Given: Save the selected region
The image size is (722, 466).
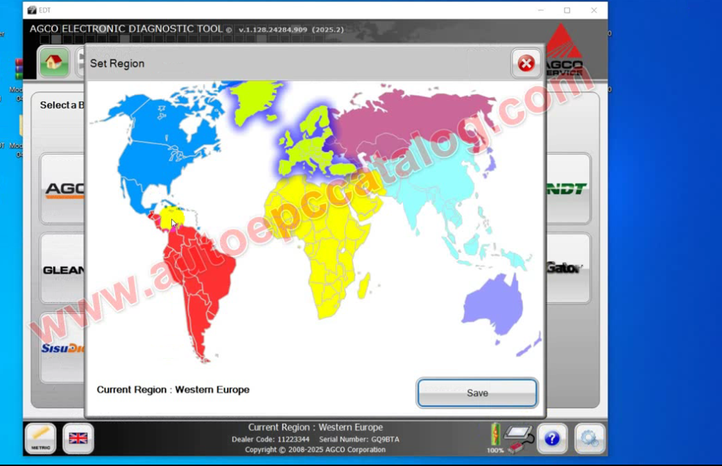Looking at the screenshot, I should pyautogui.click(x=477, y=392).
